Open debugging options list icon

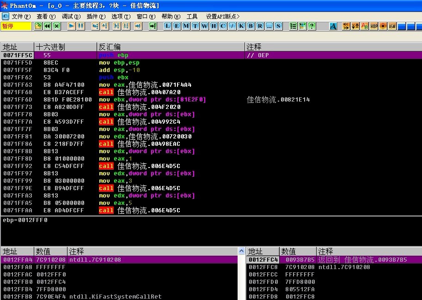tap(293, 26)
